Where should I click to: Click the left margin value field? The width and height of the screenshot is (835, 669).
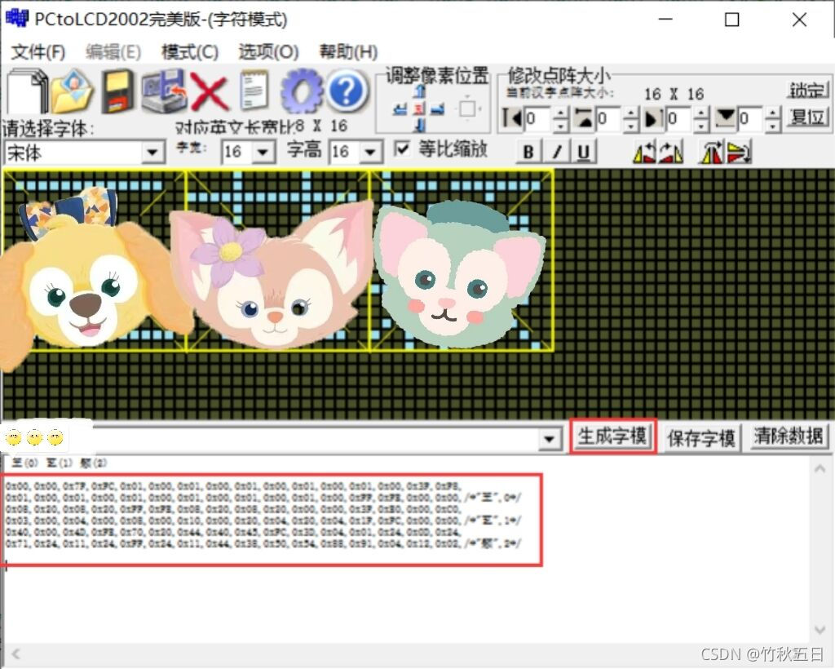tap(538, 119)
